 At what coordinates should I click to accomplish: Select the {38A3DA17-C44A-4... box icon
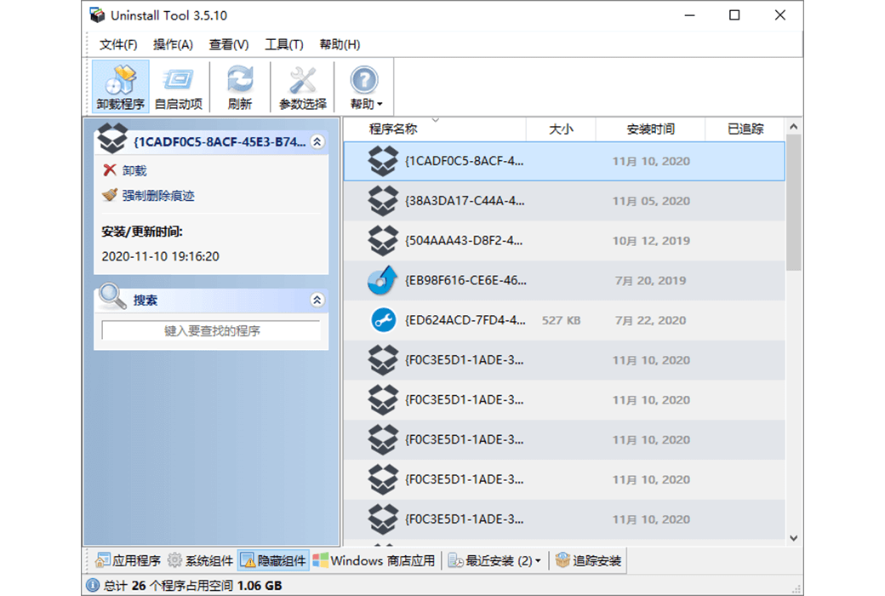pyautogui.click(x=383, y=201)
